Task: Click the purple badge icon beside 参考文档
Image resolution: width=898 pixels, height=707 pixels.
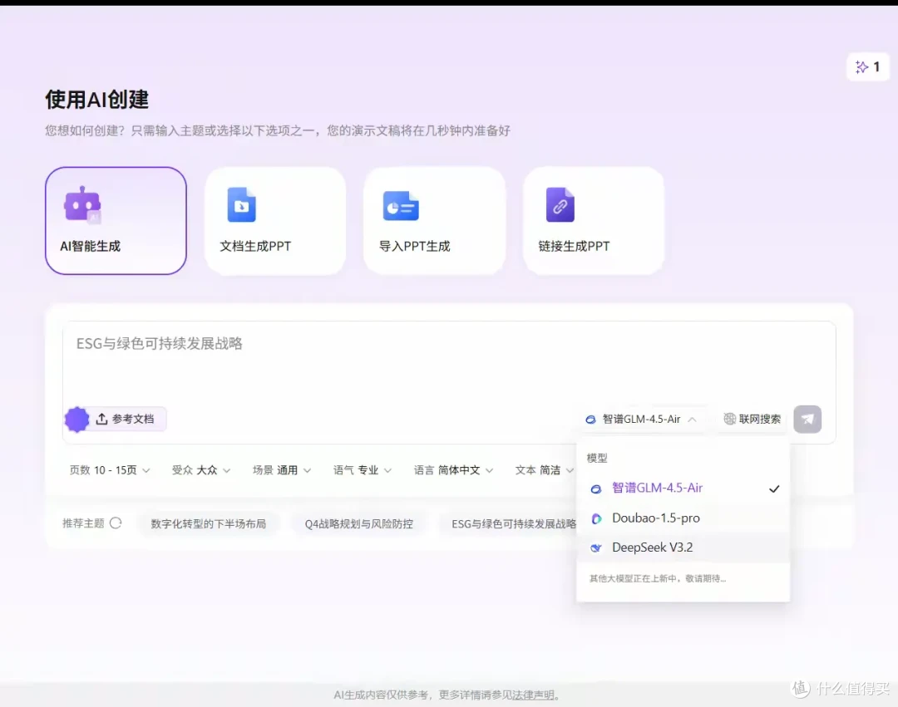Action: point(77,420)
